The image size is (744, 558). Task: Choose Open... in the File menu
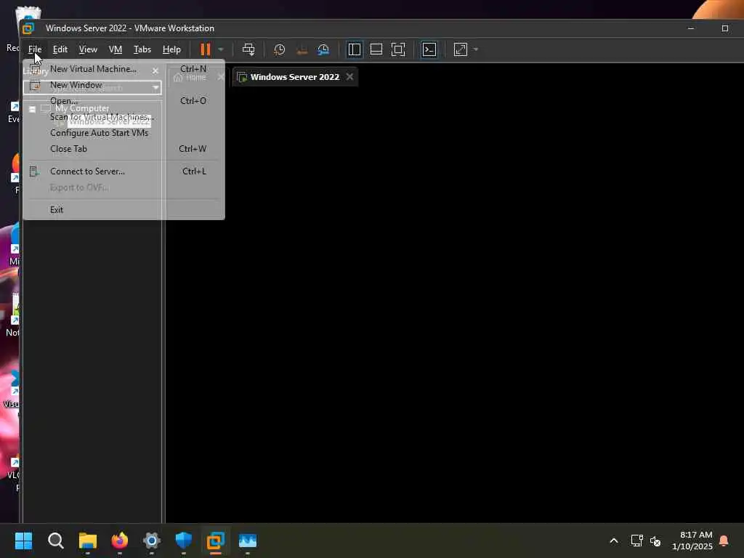[124, 100]
